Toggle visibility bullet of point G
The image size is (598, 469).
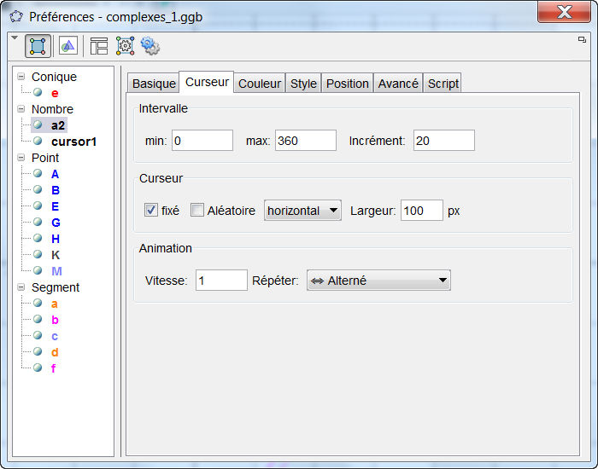pyautogui.click(x=38, y=222)
